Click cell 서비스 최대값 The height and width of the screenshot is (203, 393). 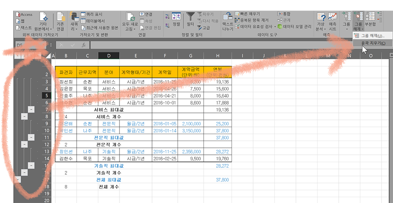(x=109, y=109)
